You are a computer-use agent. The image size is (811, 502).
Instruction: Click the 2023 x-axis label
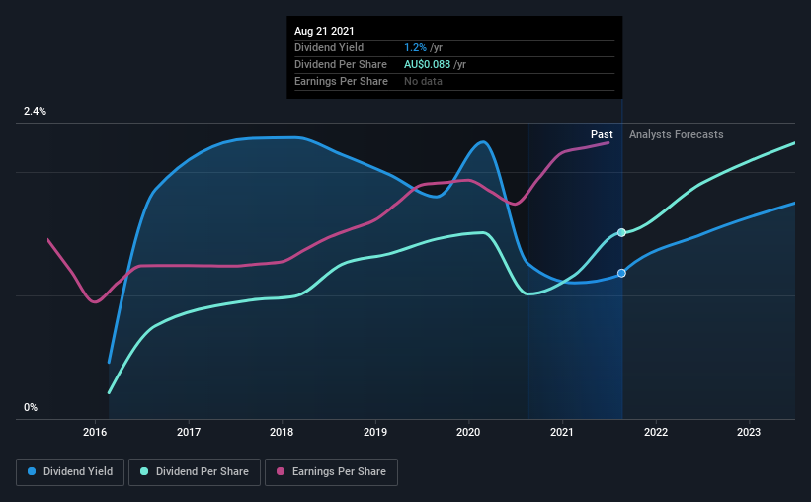point(749,432)
